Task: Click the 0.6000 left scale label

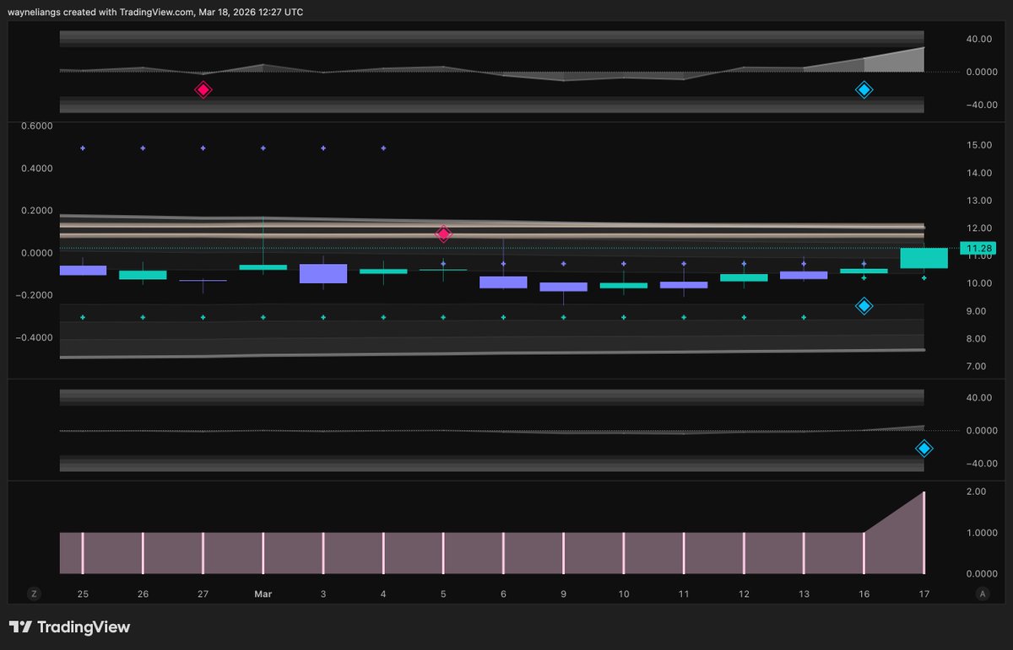Action: point(38,126)
